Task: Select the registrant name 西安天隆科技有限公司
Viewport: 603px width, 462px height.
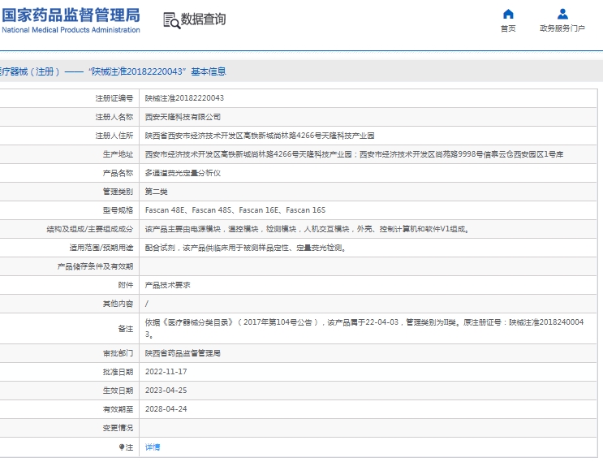Action: pos(183,117)
